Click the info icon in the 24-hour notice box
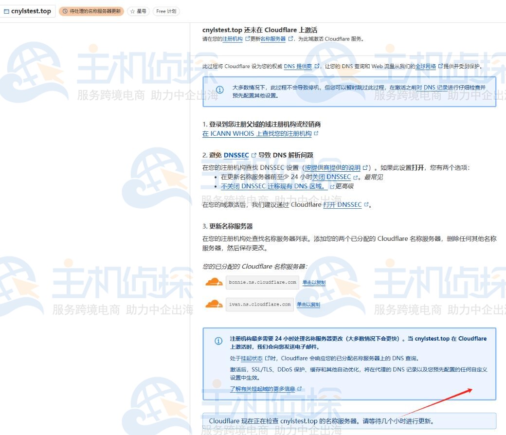This screenshot has height=435, width=506. point(218,341)
